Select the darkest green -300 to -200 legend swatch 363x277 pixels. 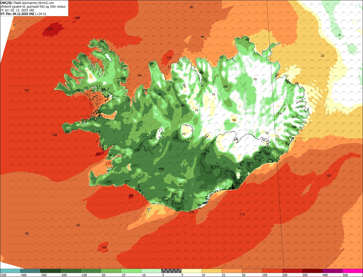click(50, 271)
